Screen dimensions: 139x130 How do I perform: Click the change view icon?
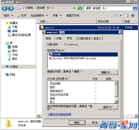115,15
